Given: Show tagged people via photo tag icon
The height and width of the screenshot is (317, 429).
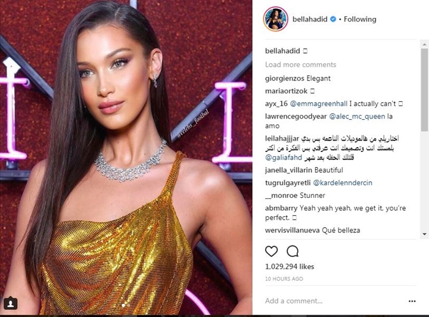Looking at the screenshot, I should [11, 303].
